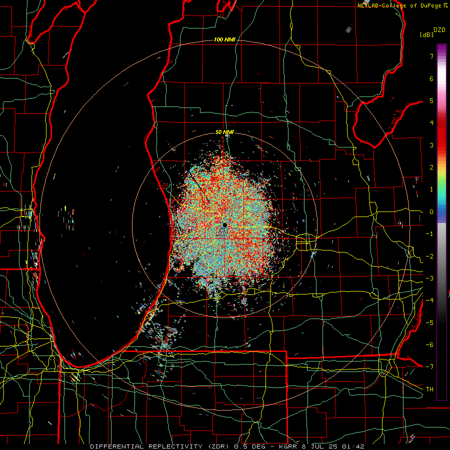
Task: Click the 1 value on the color scale
Action: click(x=431, y=189)
